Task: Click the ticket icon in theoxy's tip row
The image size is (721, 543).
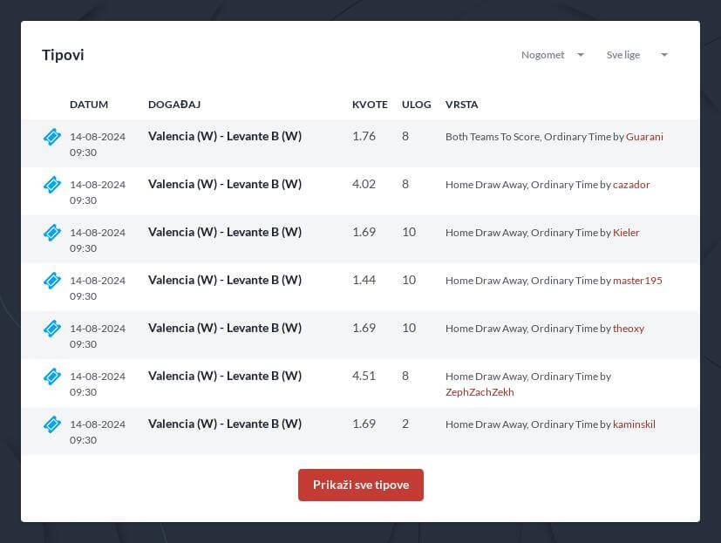Action: coord(52,329)
